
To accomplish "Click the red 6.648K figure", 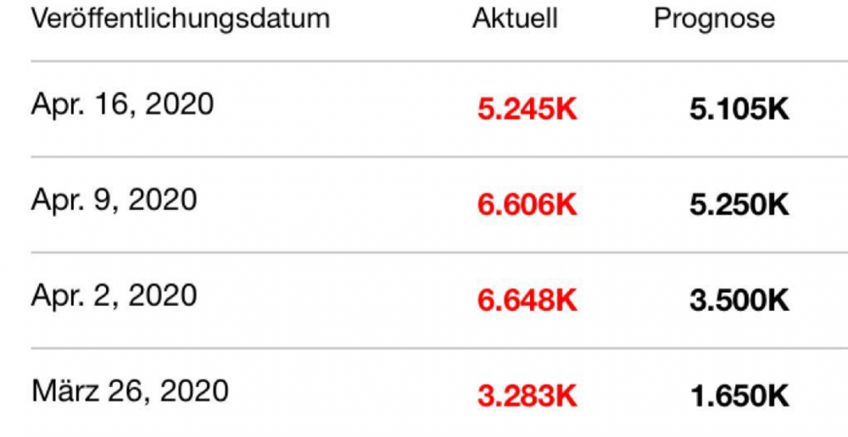I will click(x=527, y=300).
